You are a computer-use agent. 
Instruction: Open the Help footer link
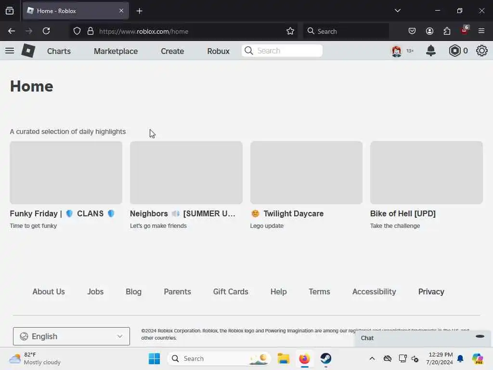click(278, 291)
